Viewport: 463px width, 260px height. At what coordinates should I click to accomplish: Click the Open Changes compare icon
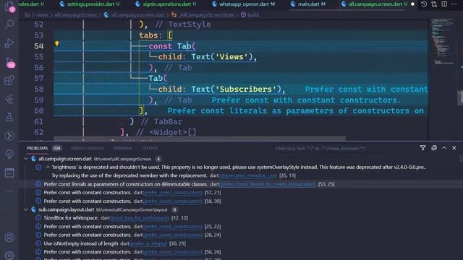(434, 4)
